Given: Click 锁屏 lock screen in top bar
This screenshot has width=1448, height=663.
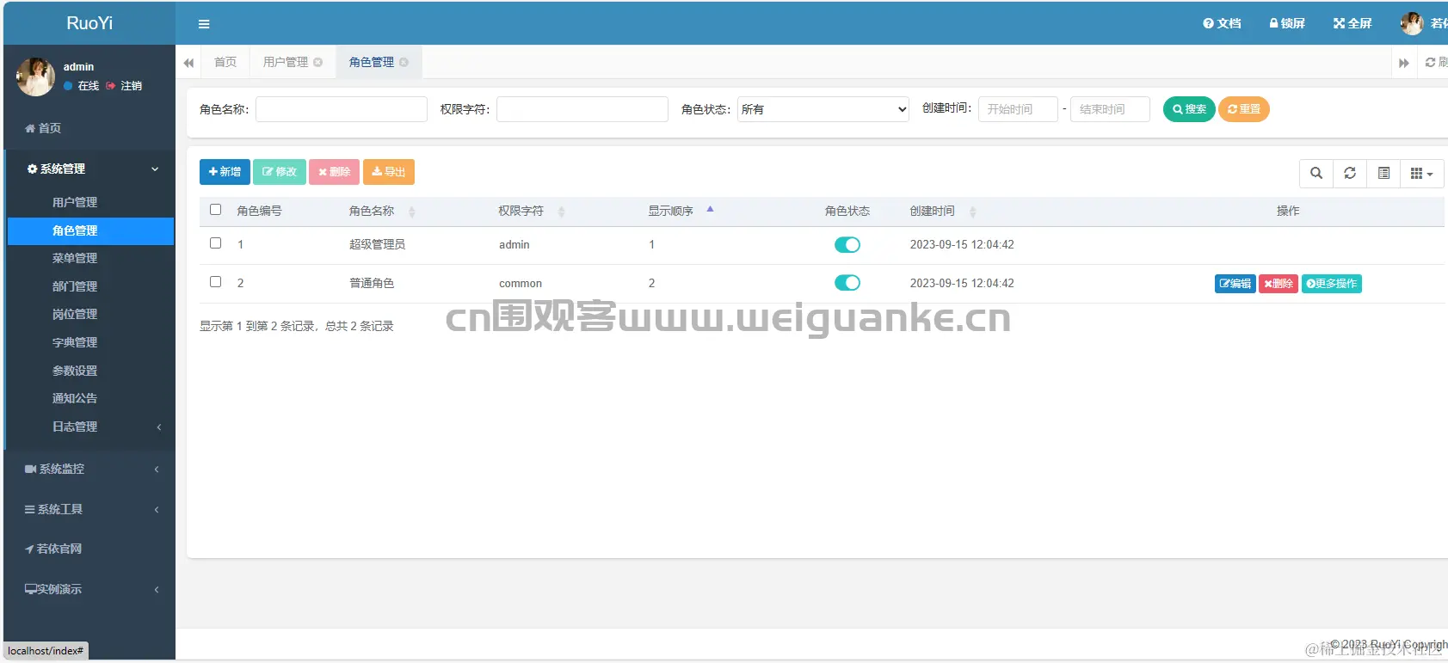Looking at the screenshot, I should pos(1287,23).
